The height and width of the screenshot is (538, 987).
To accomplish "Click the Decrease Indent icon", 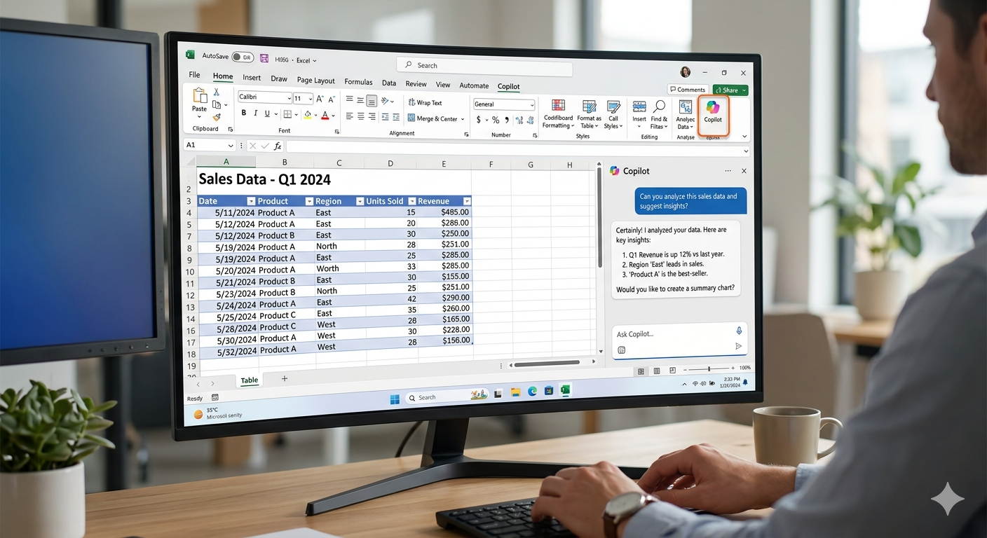I will (384, 117).
